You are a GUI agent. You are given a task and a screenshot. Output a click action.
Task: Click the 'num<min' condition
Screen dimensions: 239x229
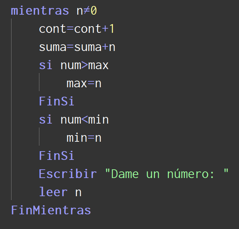pyautogui.click(x=84, y=120)
